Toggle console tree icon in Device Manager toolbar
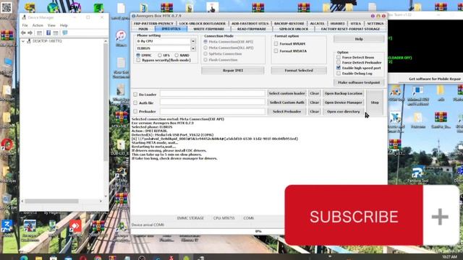The image size is (463, 260). click(39, 32)
